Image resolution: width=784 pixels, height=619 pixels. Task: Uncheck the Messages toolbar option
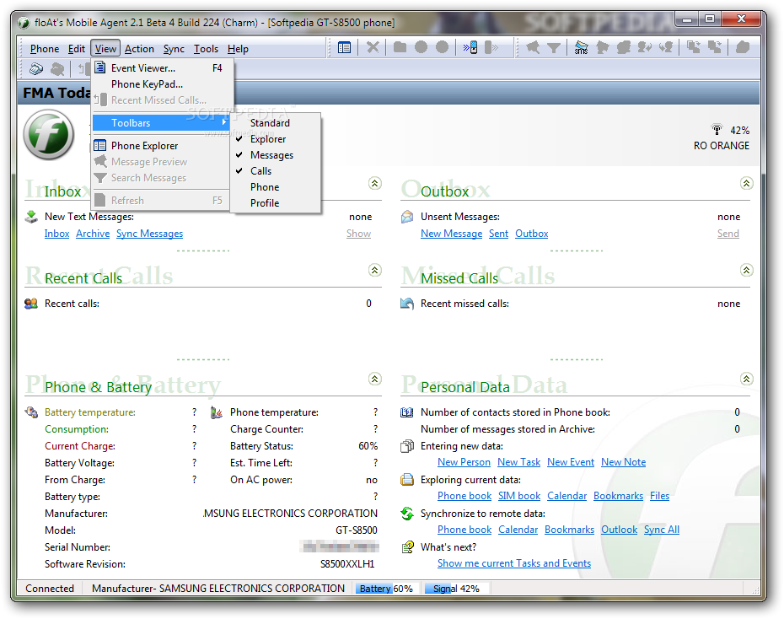[271, 155]
